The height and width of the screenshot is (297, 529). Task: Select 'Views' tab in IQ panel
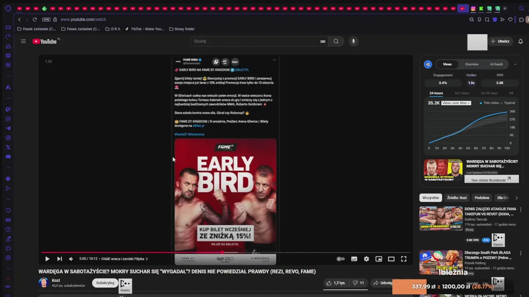coord(447,64)
